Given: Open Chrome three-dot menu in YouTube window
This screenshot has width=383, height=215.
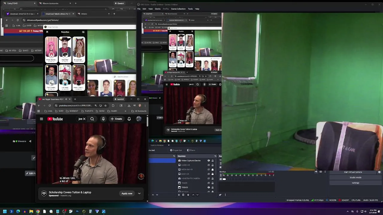Looking at the screenshot, I should pyautogui.click(x=145, y=105).
